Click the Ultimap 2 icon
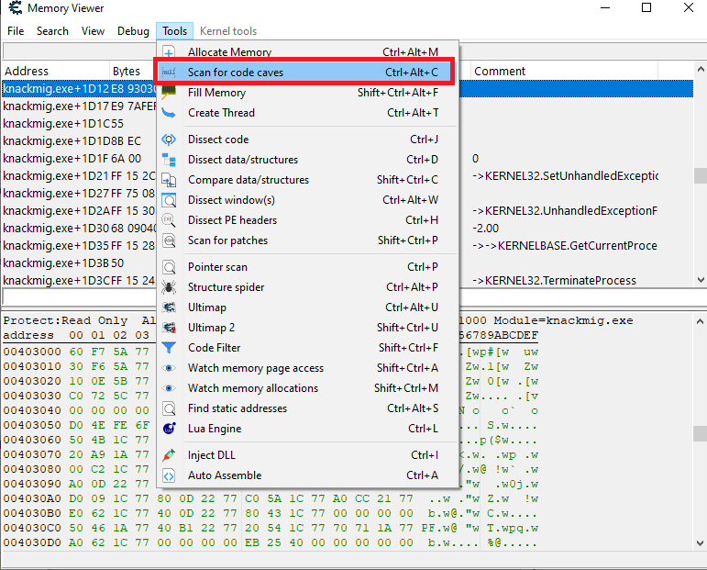707x570 pixels. point(169,328)
